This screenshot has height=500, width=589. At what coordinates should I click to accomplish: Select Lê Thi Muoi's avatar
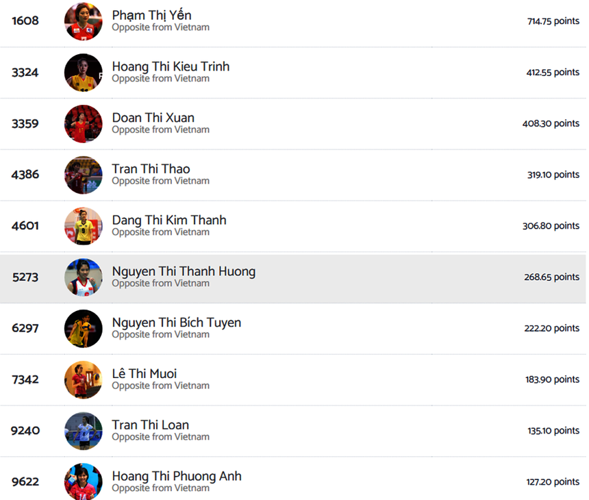(84, 379)
